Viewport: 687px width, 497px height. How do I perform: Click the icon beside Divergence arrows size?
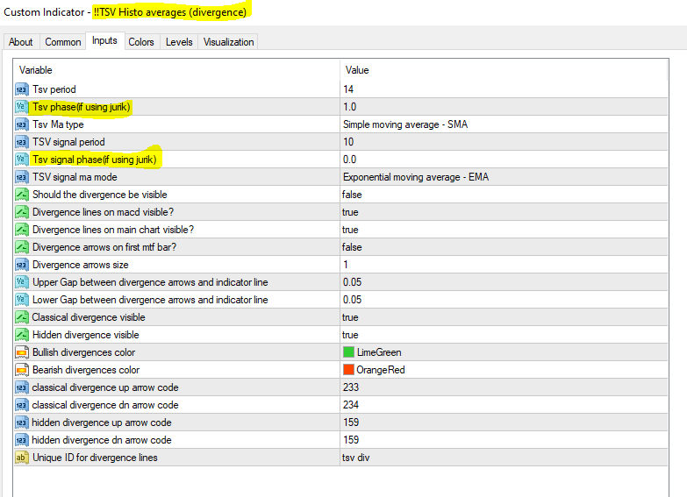22,265
